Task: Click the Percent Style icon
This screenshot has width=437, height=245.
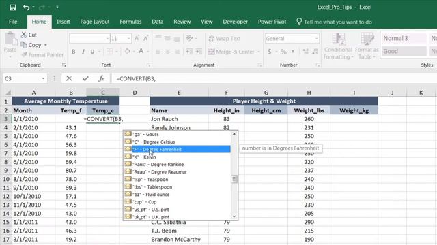Action: click(x=283, y=52)
